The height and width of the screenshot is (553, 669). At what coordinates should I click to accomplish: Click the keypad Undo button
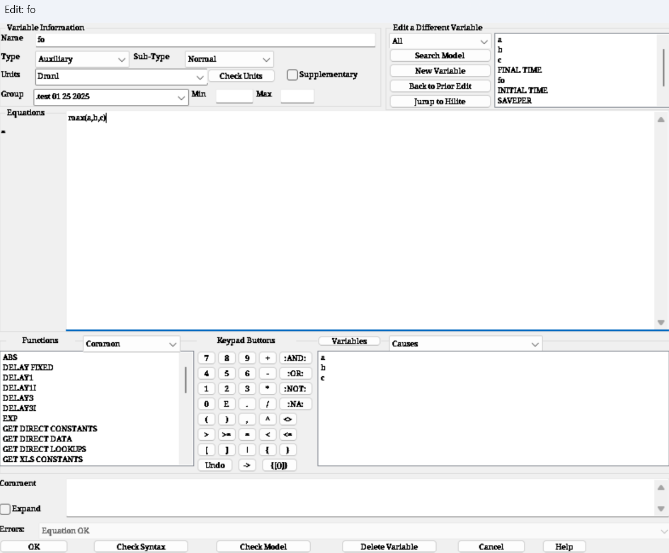pos(215,465)
